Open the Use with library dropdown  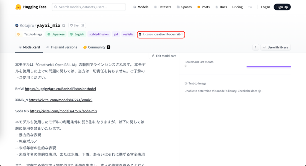[276, 47]
